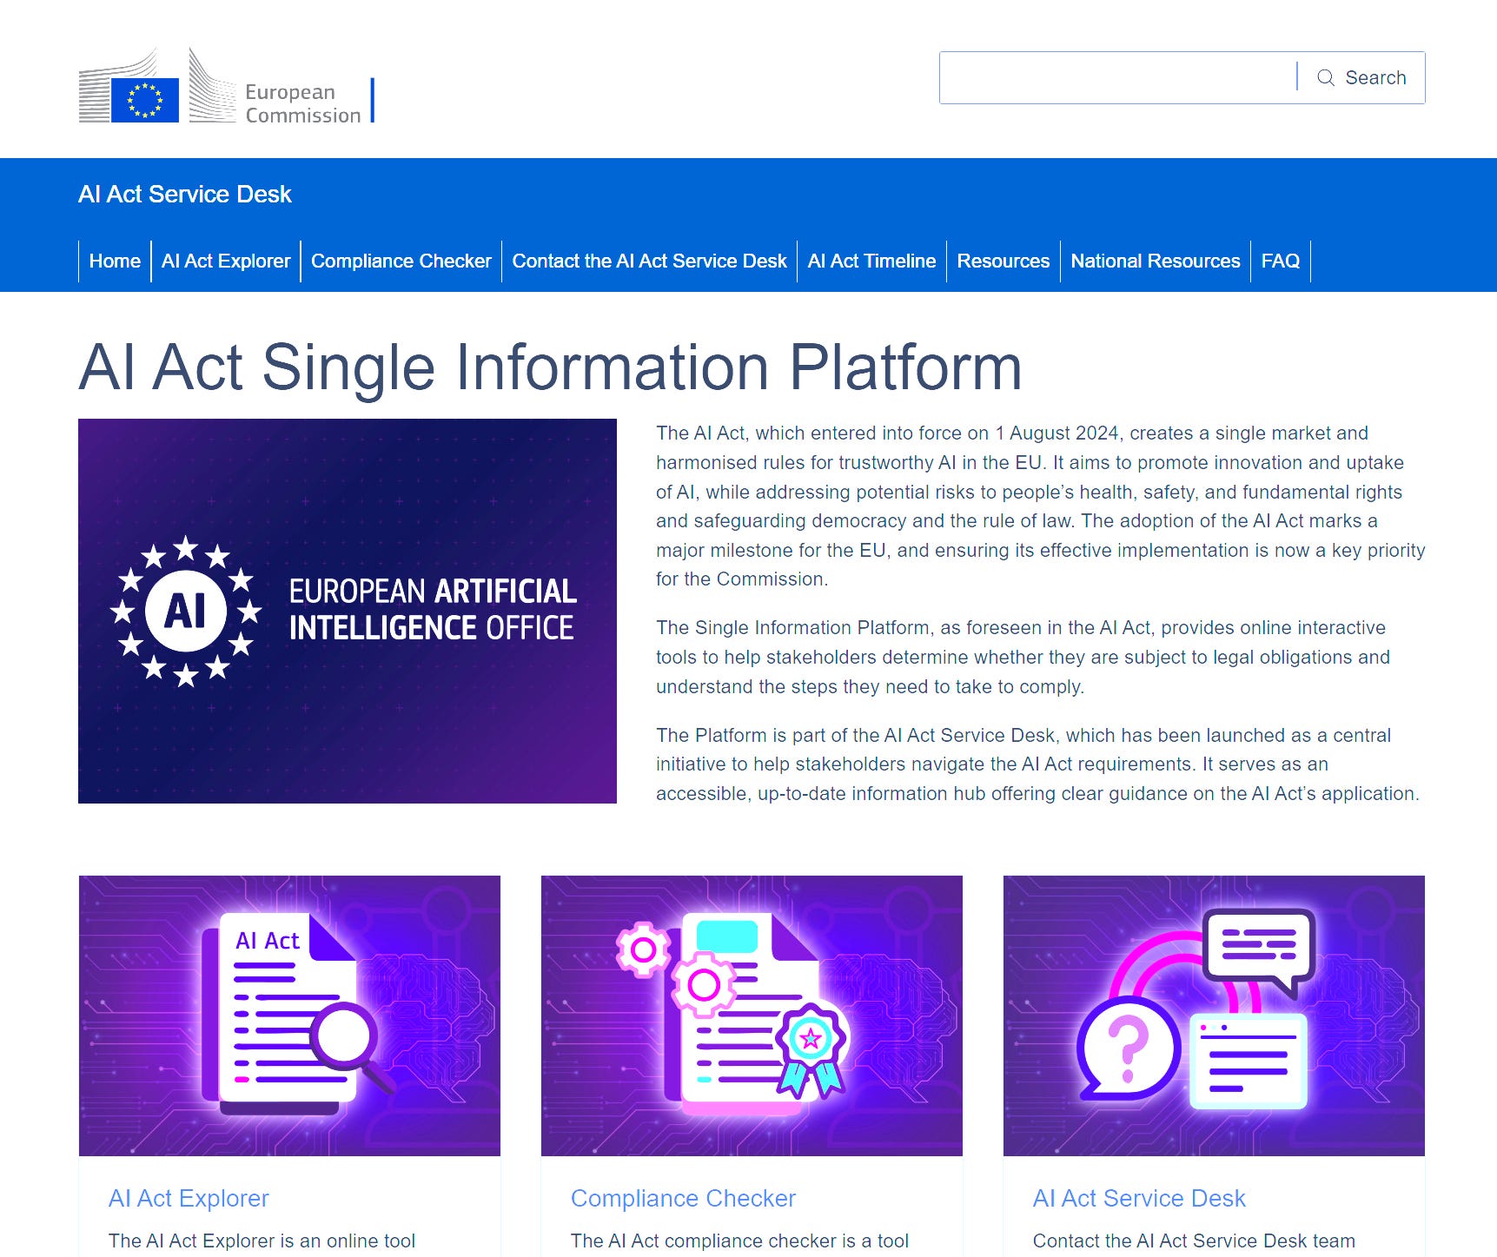The height and width of the screenshot is (1257, 1497).
Task: Open National Resources menu item
Action: 1156,261
